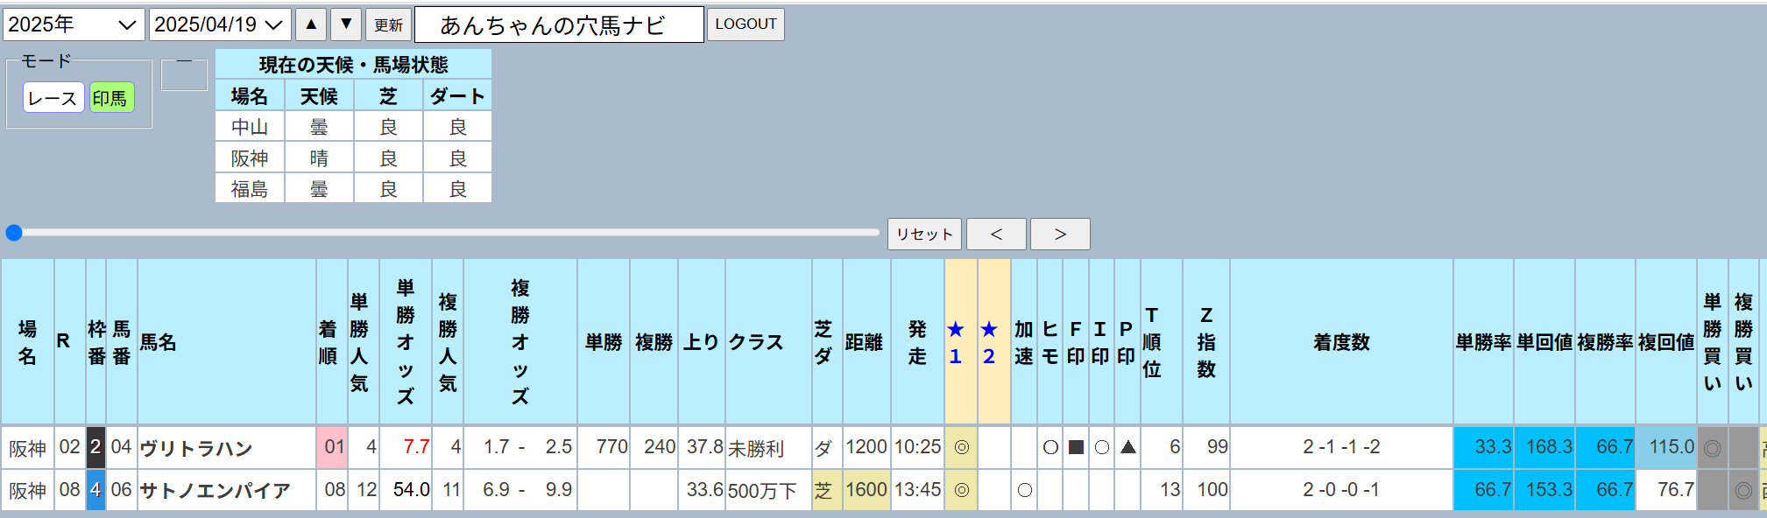This screenshot has width=1767, height=518.
Task: Click the 更新 refresh button
Action: coord(388,24)
